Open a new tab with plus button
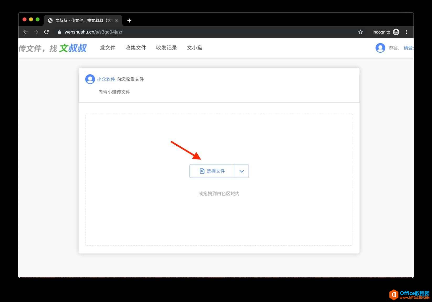The height and width of the screenshot is (302, 432). coord(129,20)
